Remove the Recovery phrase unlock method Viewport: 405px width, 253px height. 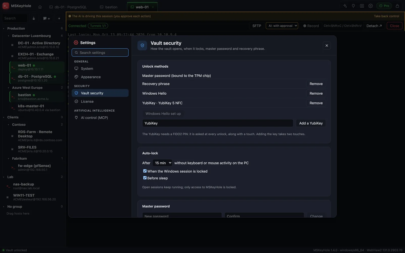(316, 84)
